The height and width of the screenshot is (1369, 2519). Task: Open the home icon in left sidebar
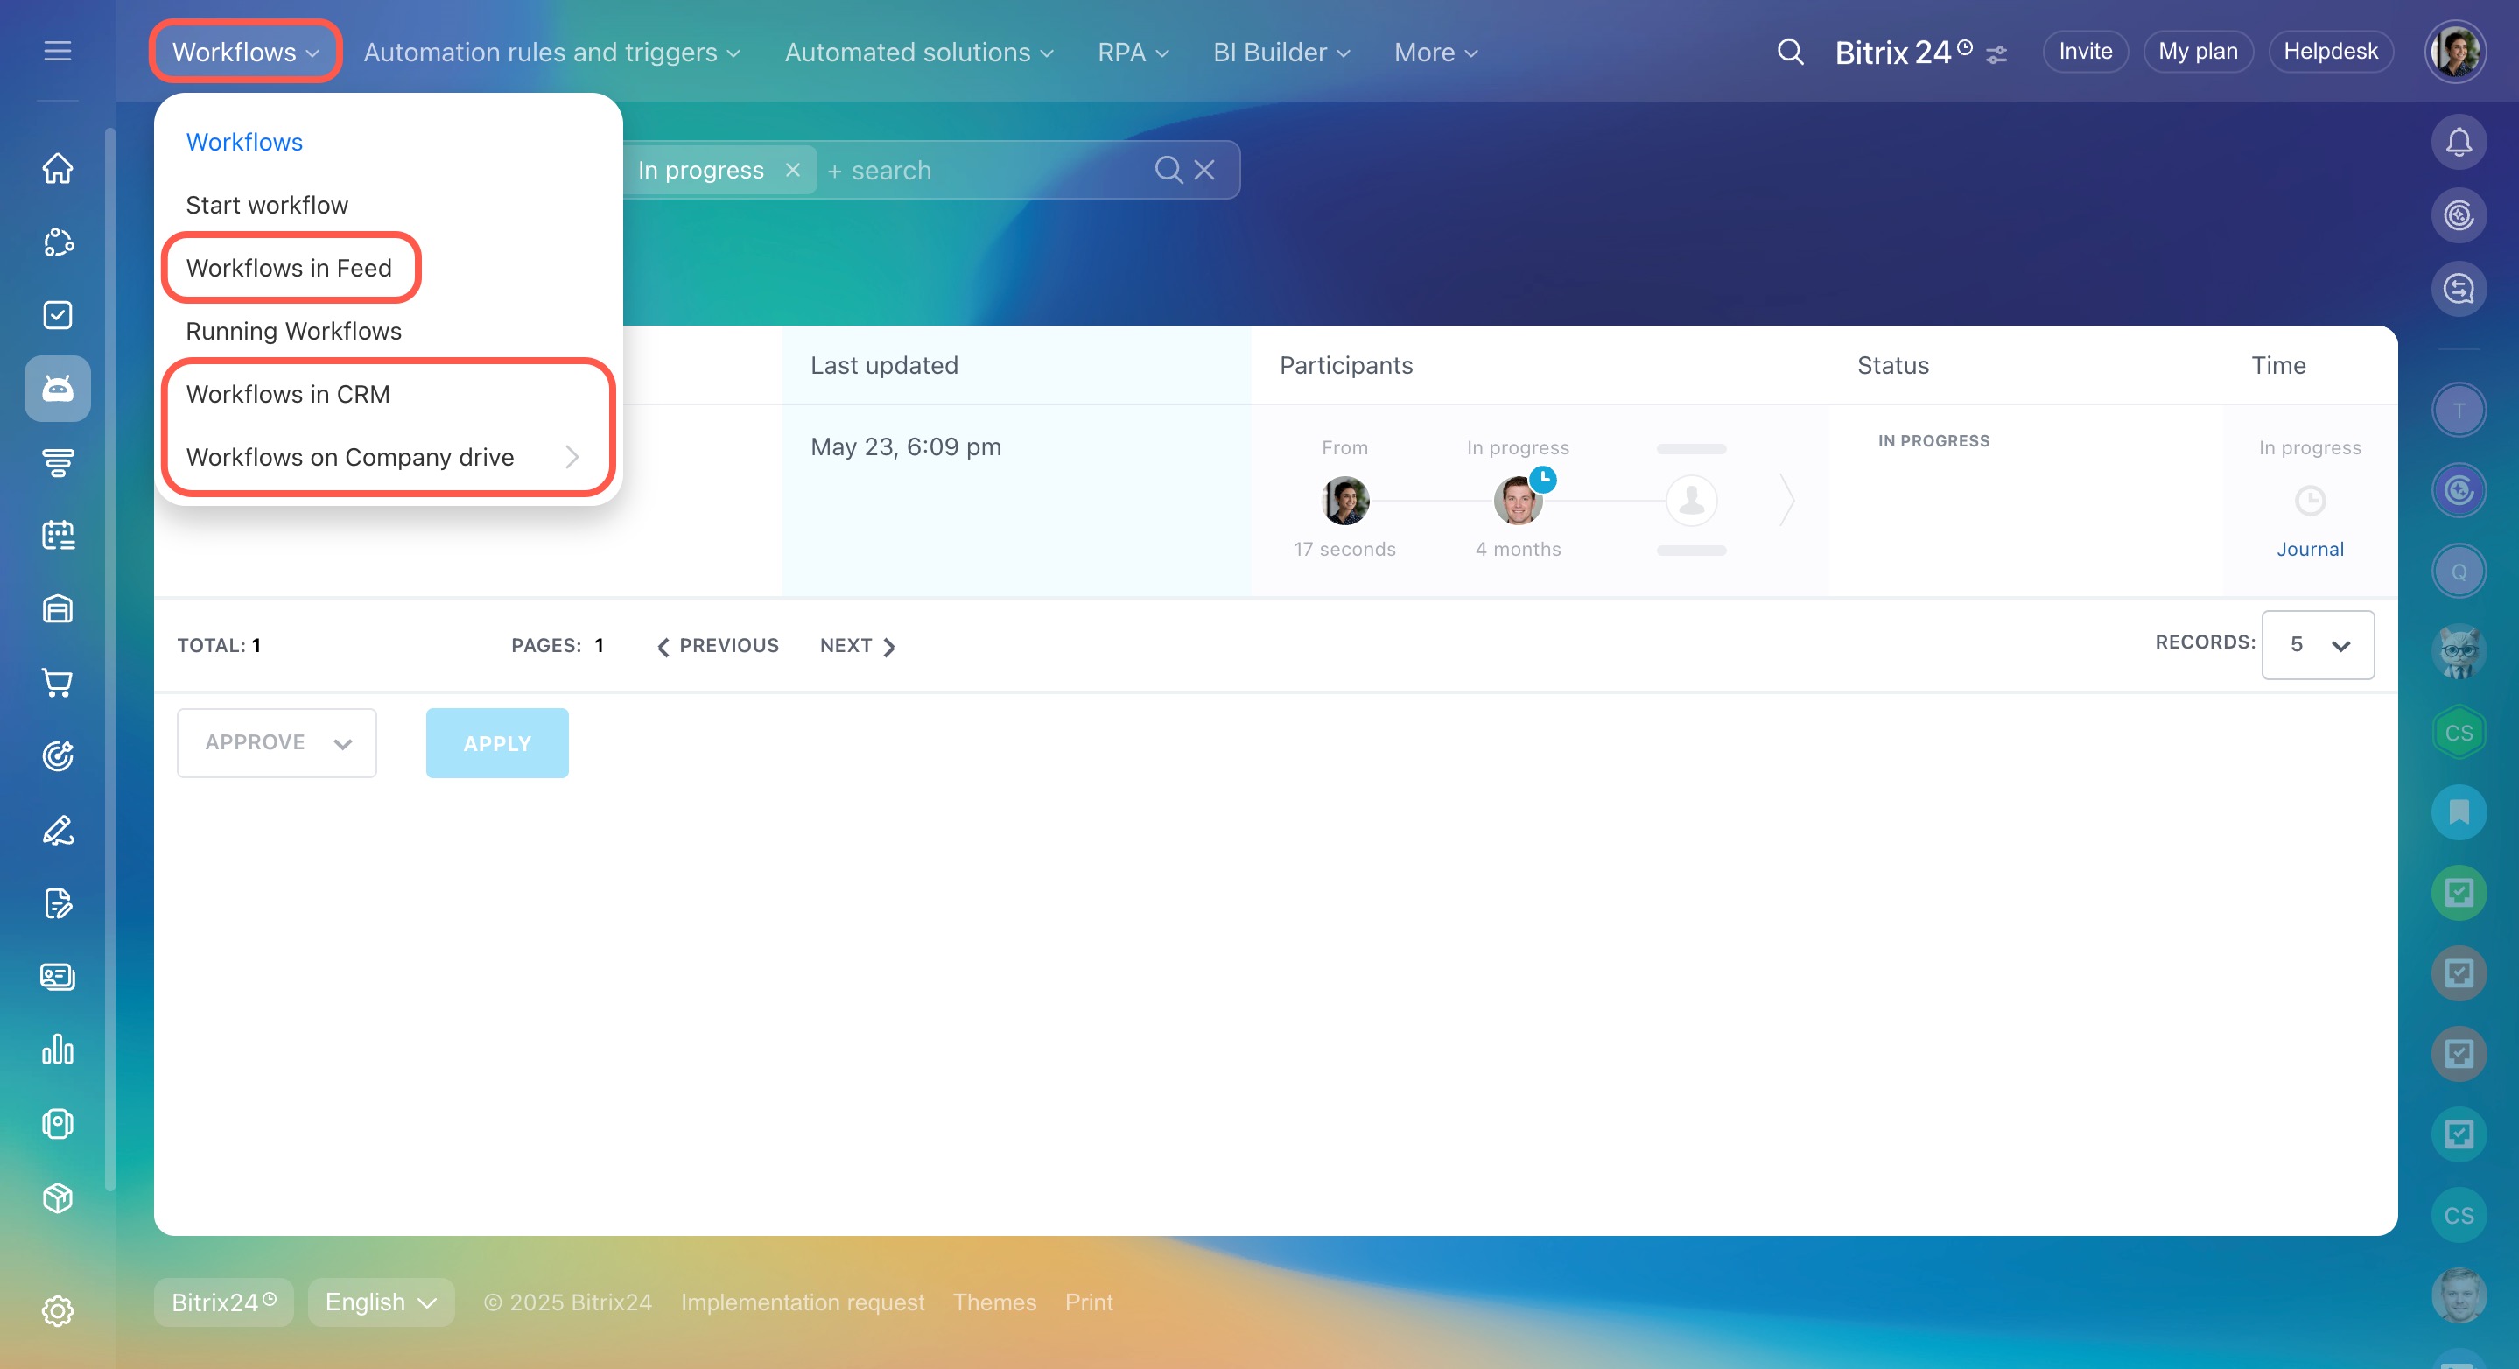coord(58,168)
